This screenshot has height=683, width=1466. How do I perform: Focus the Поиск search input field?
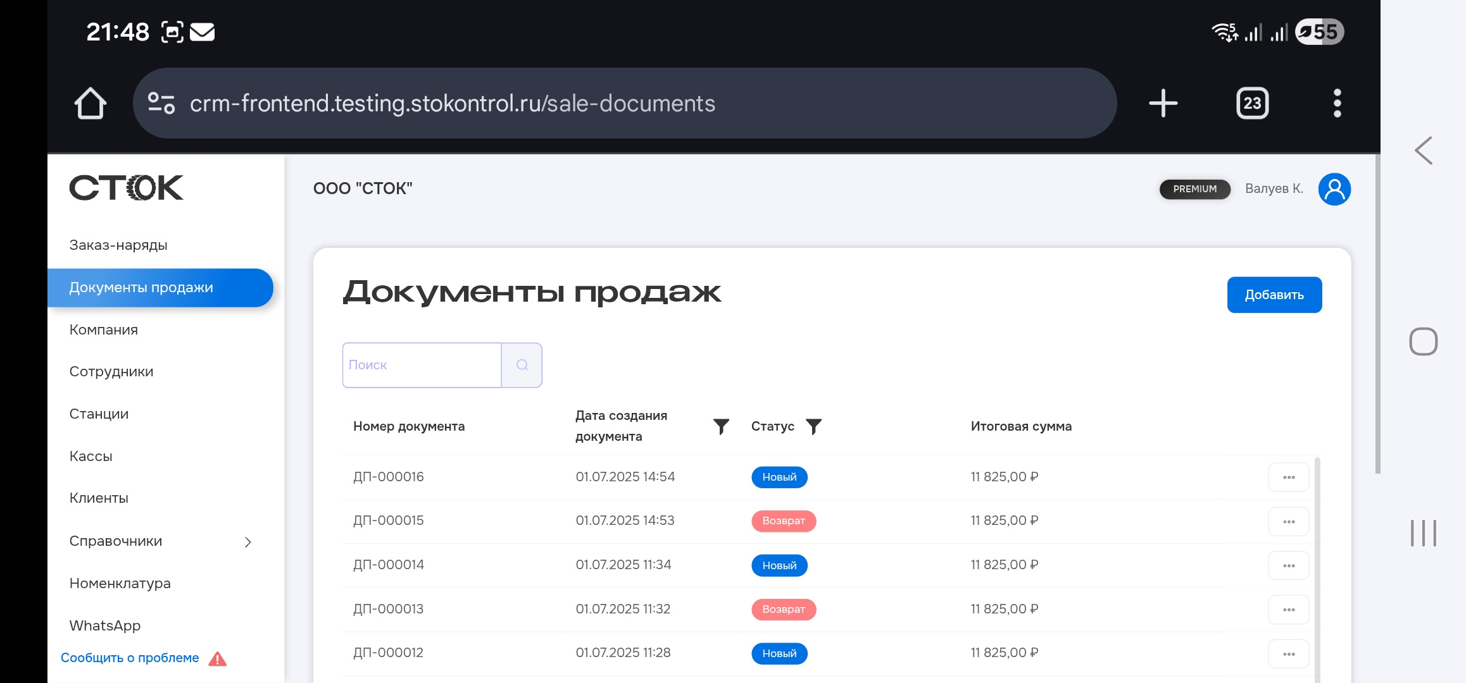point(422,365)
